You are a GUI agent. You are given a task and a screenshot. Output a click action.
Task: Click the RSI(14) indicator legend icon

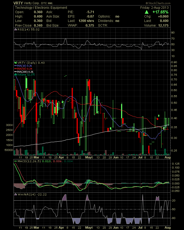[x=16, y=29]
